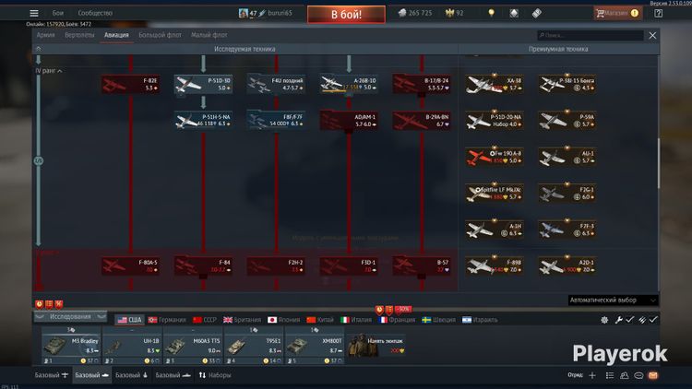Switch to the Вертолёты tab
The height and width of the screenshot is (389, 692).
[x=79, y=35]
